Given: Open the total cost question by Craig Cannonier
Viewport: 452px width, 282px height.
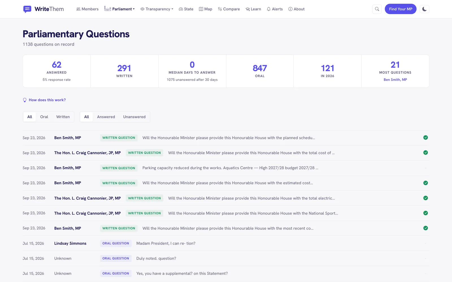Looking at the screenshot, I should 251,153.
